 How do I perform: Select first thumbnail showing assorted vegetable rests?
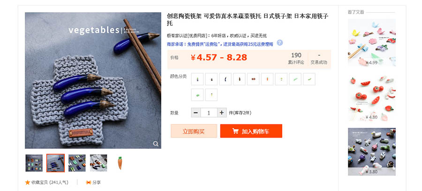pos(34,163)
